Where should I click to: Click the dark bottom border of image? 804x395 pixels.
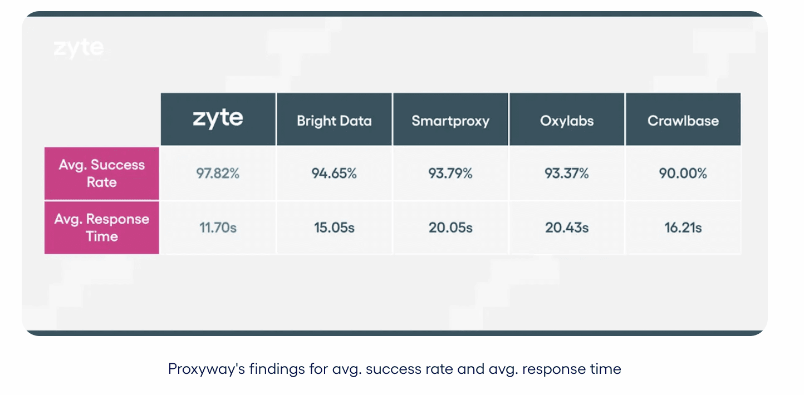click(394, 333)
